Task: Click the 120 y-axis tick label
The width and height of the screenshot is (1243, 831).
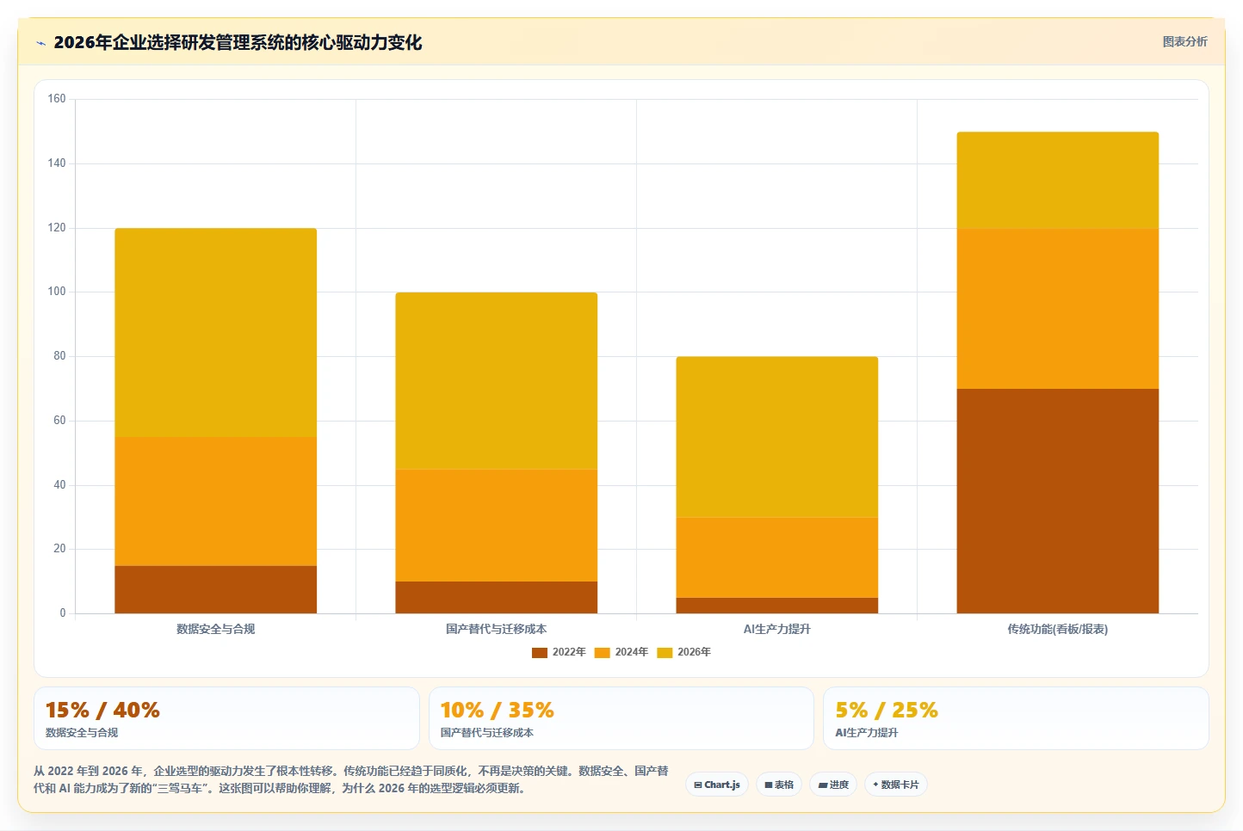Action: pos(57,228)
